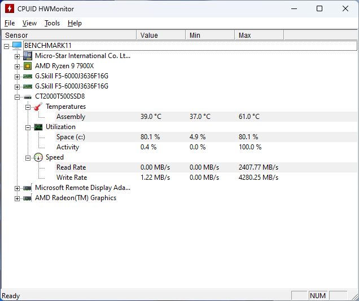Click the Min column header
Image resolution: width=359 pixels, height=301 pixels.
tap(210, 35)
